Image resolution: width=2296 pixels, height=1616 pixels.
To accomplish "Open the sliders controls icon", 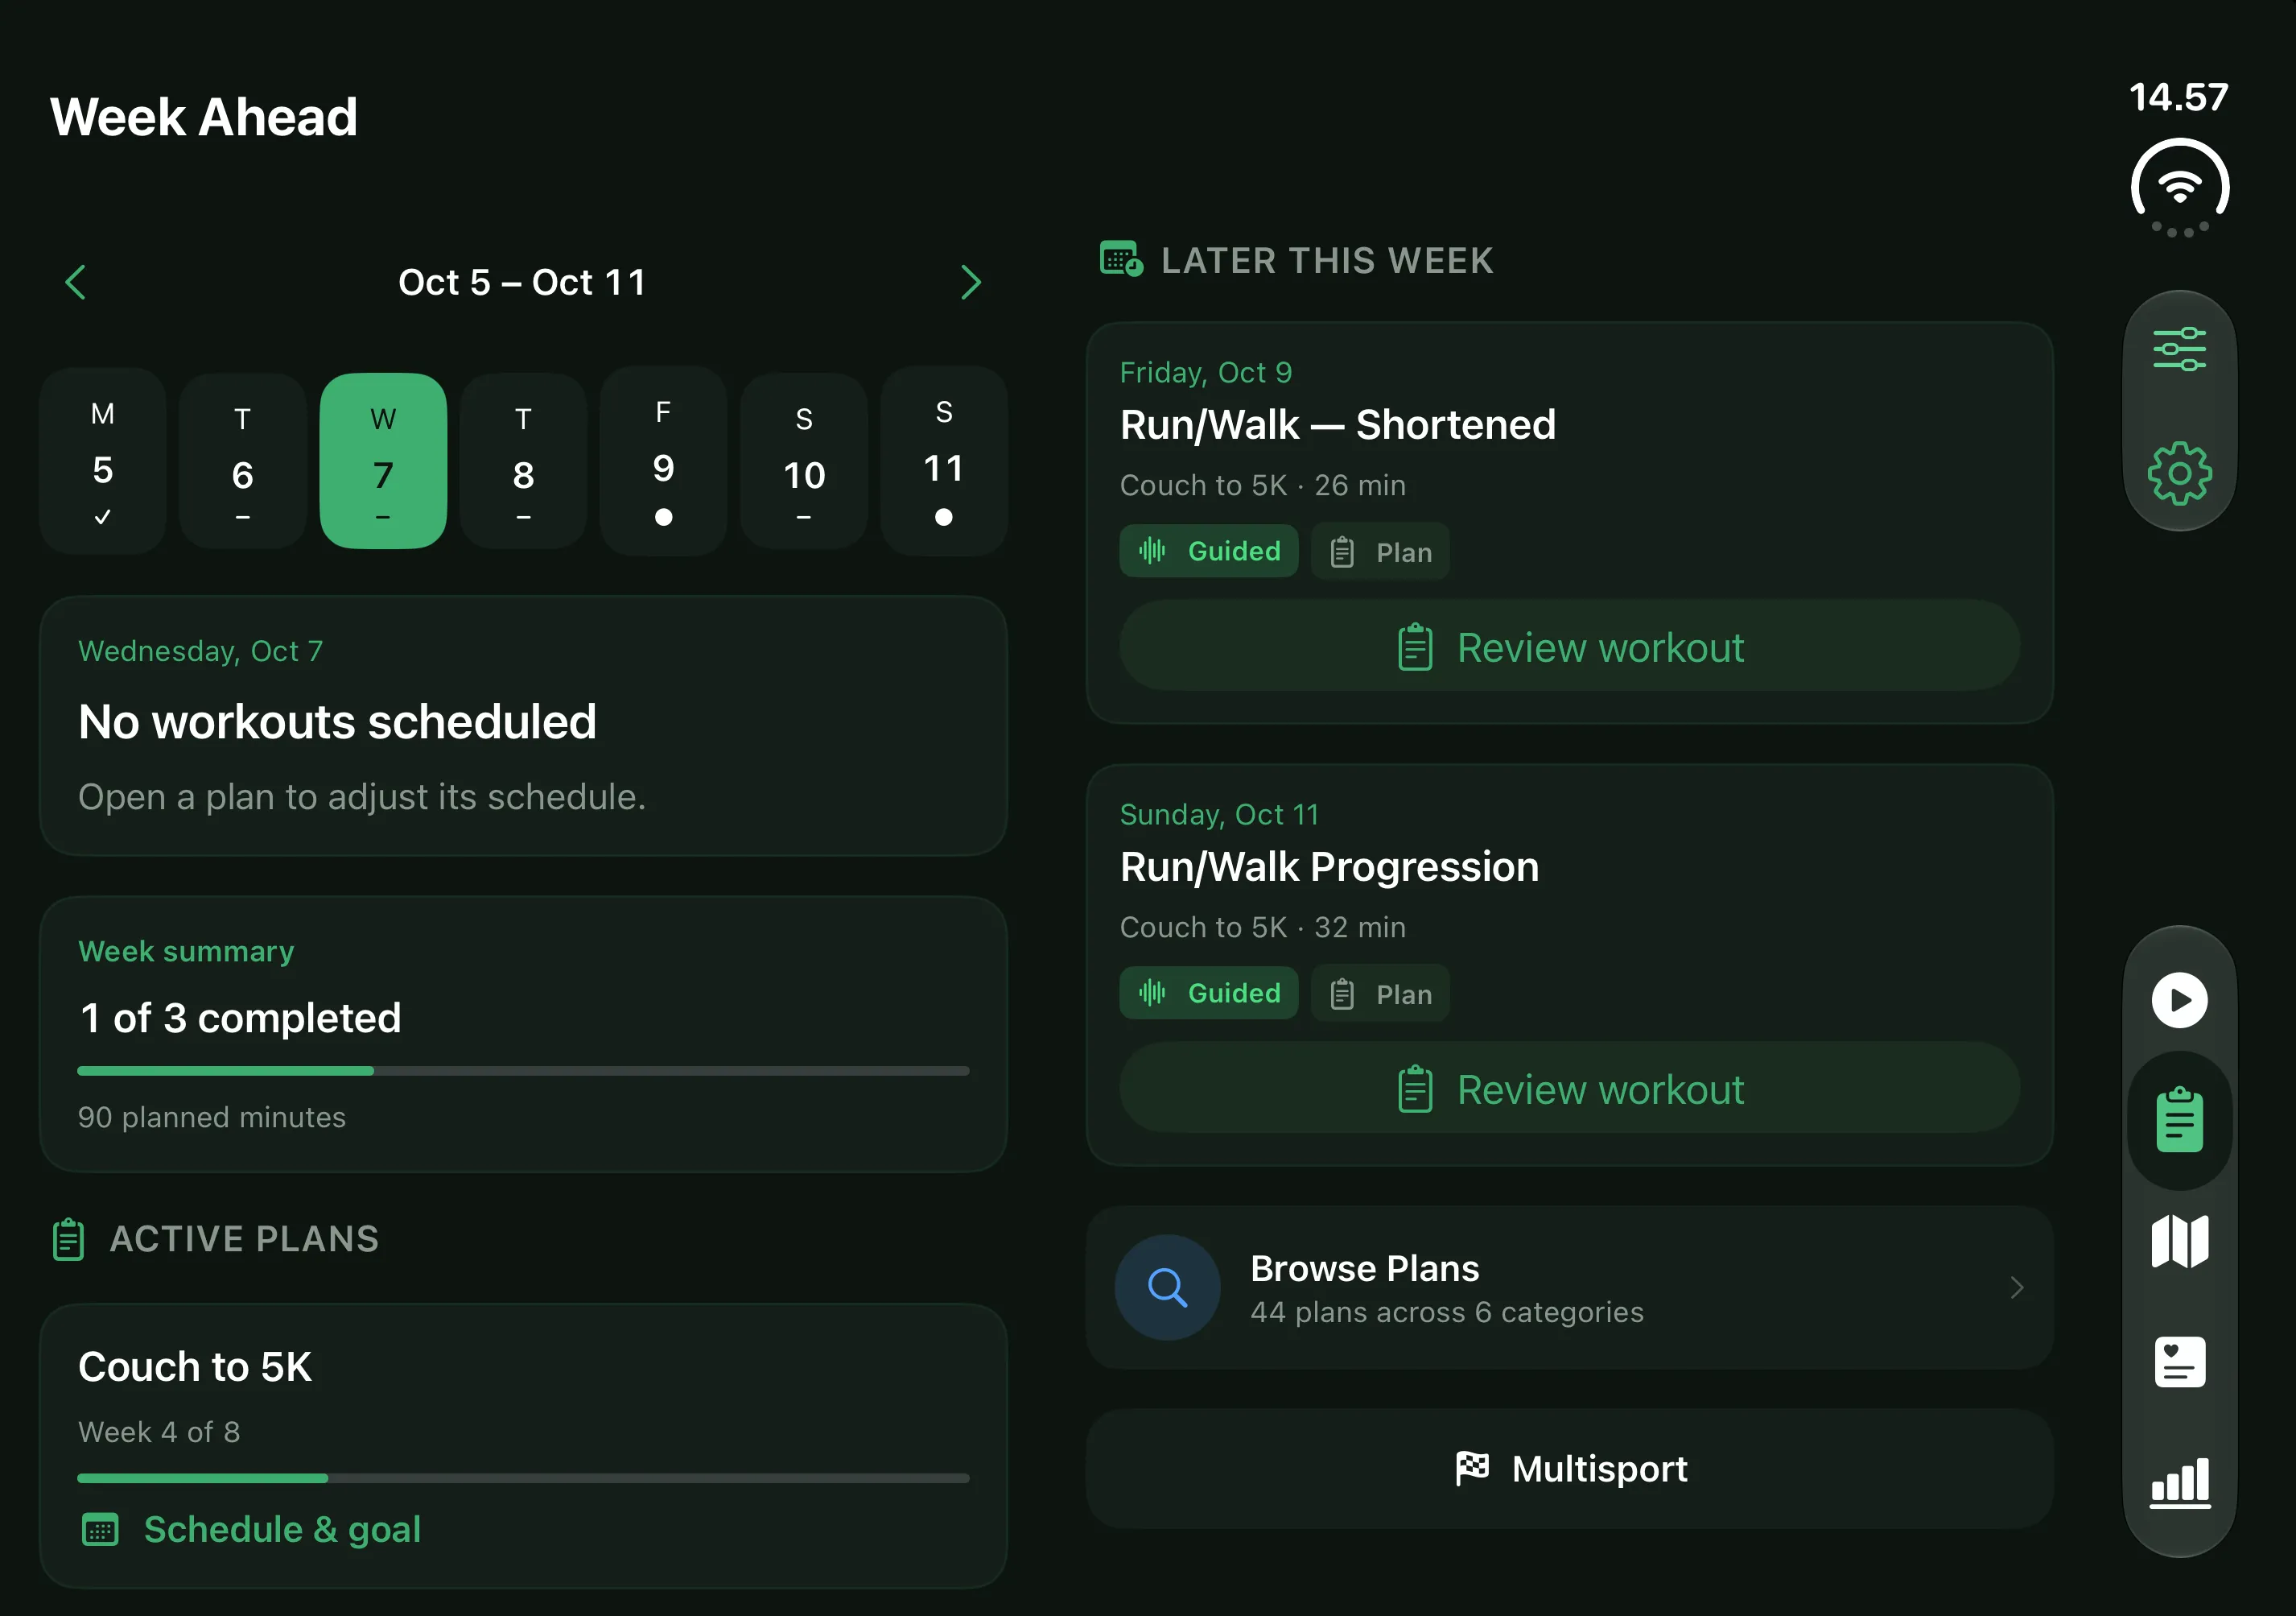I will pos(2179,349).
